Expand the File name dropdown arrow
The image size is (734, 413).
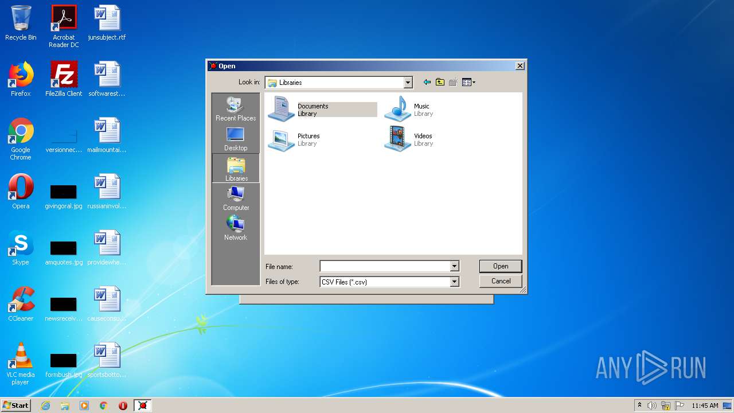click(x=454, y=266)
